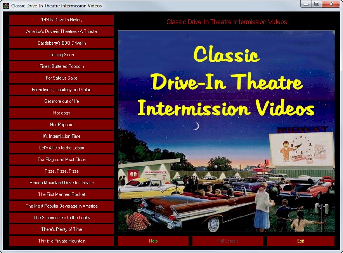Play Finest Buttered Popcorn video
The height and width of the screenshot is (253, 343).
[x=62, y=66]
